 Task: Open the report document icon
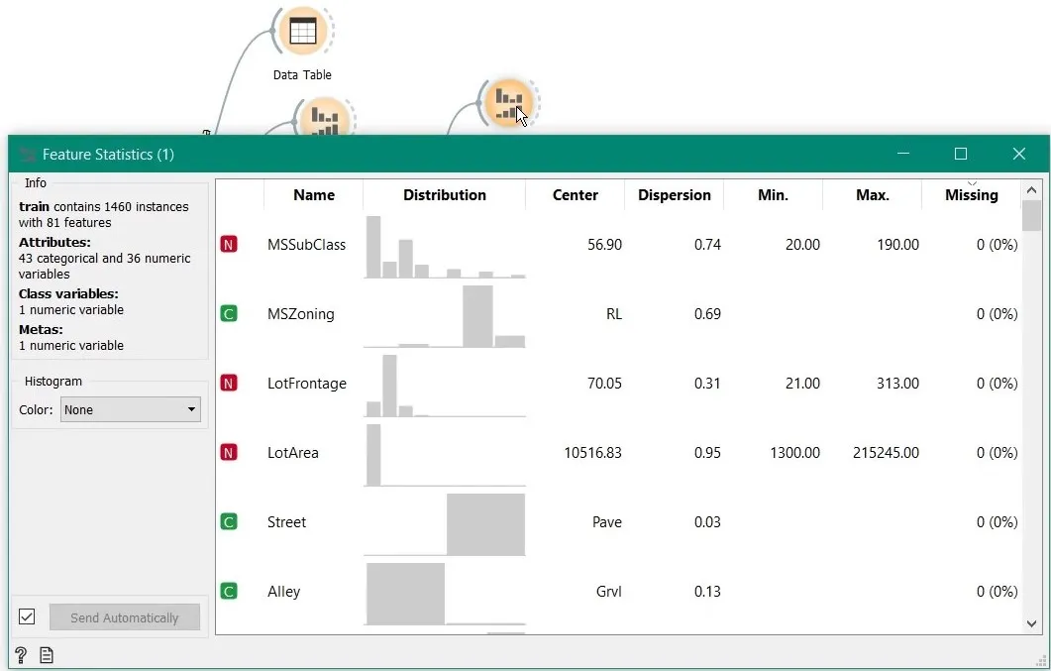click(47, 655)
